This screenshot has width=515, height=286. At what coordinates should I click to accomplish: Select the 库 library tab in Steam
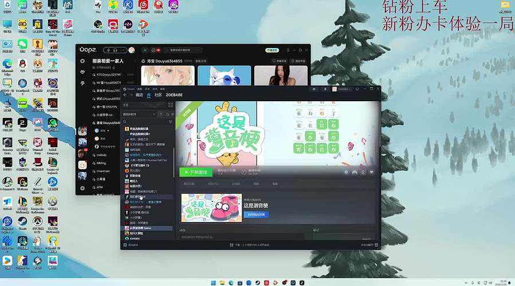(x=149, y=95)
